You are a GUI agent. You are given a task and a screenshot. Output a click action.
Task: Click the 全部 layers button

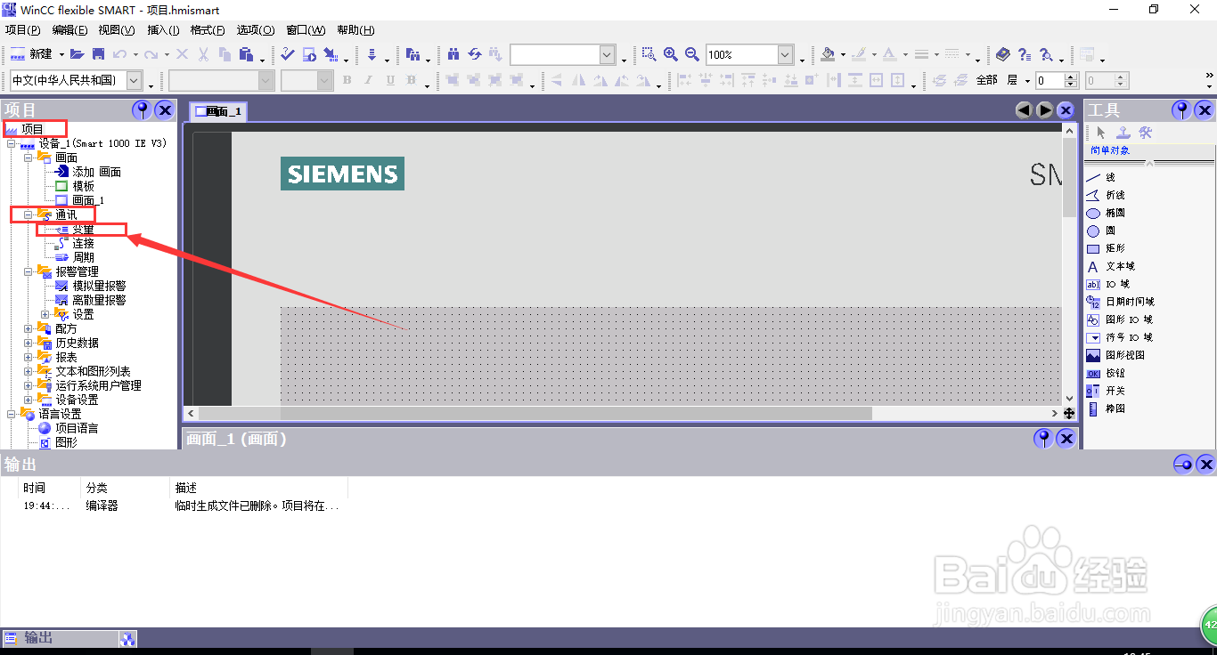click(987, 80)
